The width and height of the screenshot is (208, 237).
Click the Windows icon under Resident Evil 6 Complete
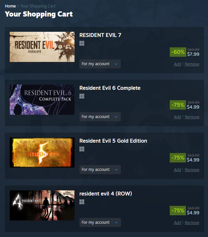82,96
